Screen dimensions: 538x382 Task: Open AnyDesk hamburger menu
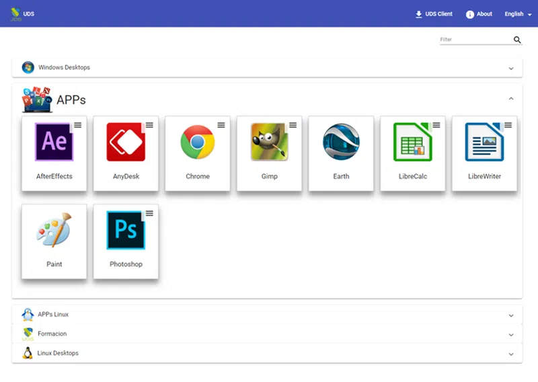pyautogui.click(x=149, y=125)
